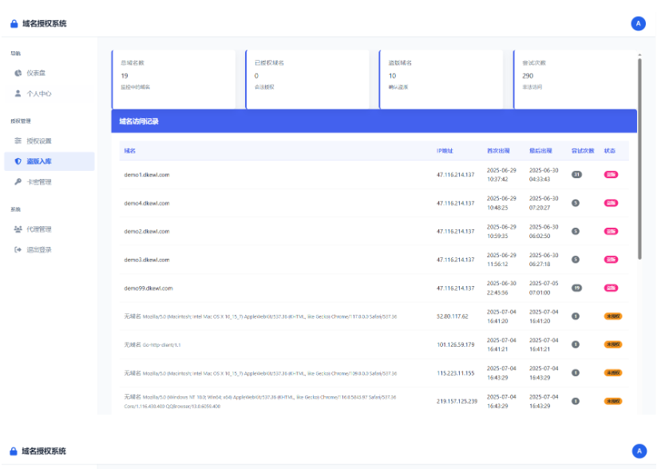Click the demo99.dkewl.com domain entry
Viewport: 665px width, 469px height.
point(148,288)
